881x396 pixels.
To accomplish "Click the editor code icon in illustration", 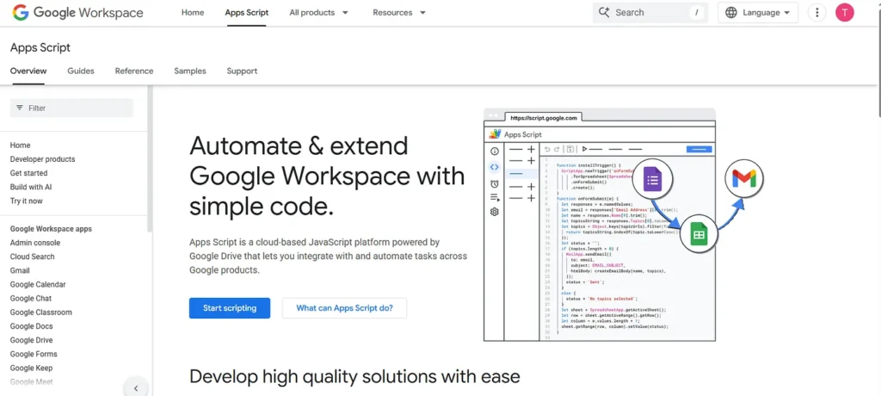I will [x=495, y=166].
